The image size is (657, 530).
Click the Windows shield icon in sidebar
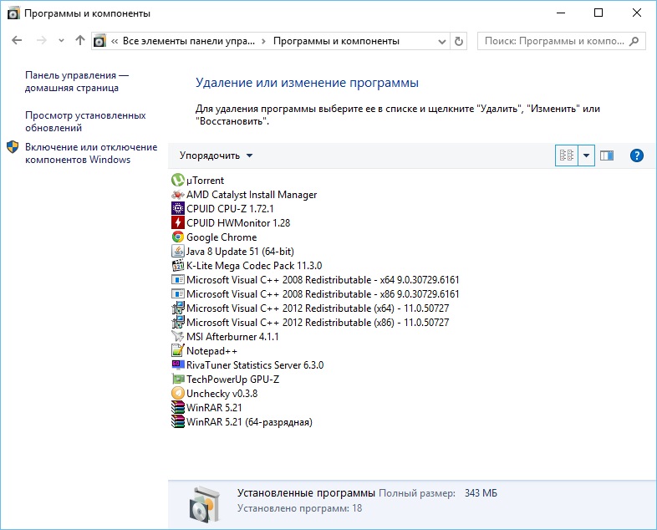[13, 147]
